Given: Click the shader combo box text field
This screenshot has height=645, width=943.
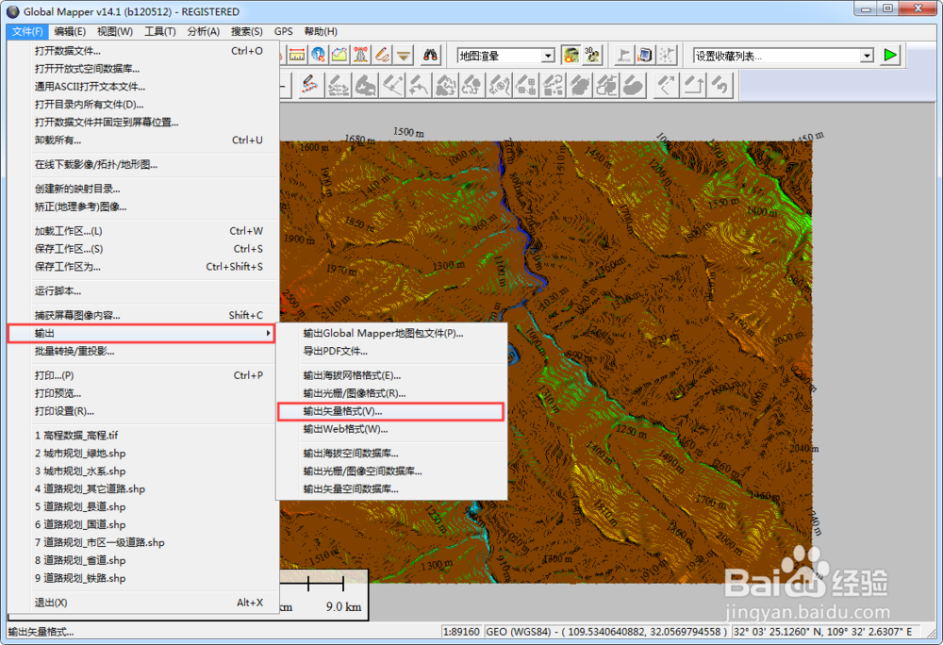Looking at the screenshot, I should (x=499, y=56).
